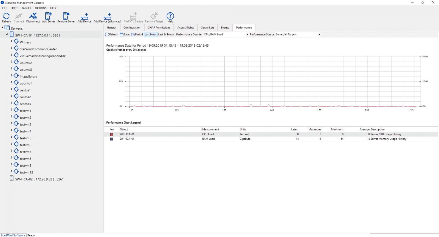Switch to the General tab
439x237 pixels.
pyautogui.click(x=112, y=28)
